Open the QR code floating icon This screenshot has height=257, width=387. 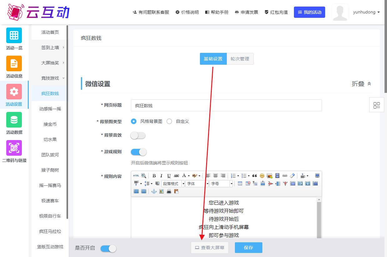click(x=377, y=105)
